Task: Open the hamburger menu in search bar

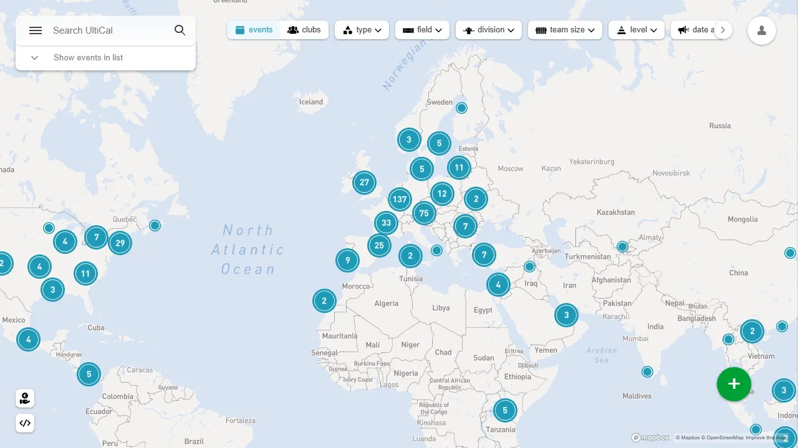Action: (36, 30)
